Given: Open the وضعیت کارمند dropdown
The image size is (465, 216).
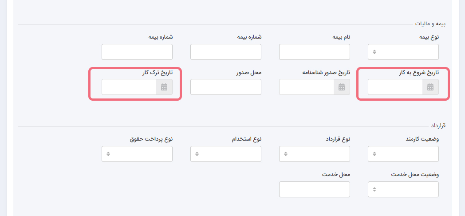Looking at the screenshot, I should (403, 154).
